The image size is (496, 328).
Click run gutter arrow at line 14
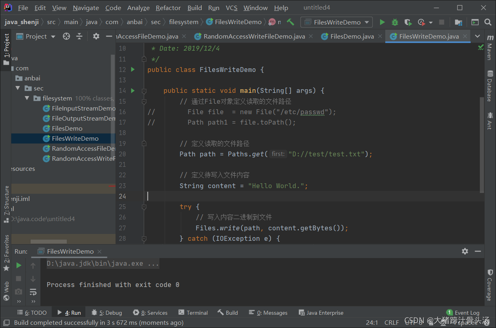tap(133, 90)
